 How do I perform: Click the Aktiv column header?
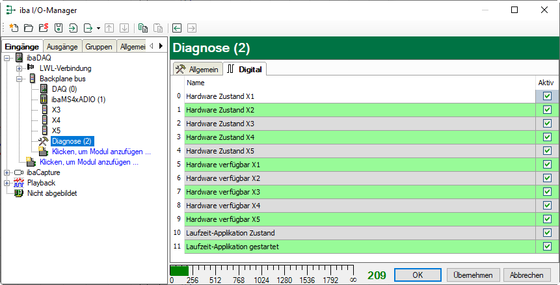click(x=546, y=83)
